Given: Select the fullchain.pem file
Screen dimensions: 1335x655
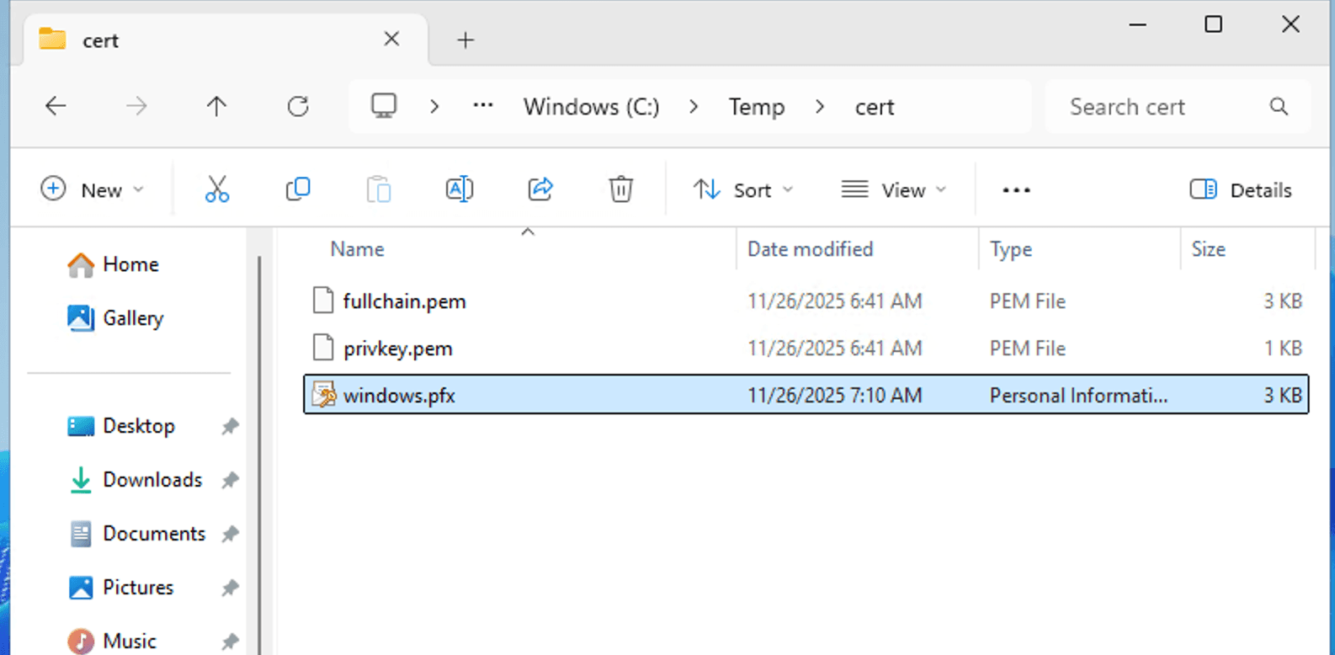Looking at the screenshot, I should coord(404,301).
